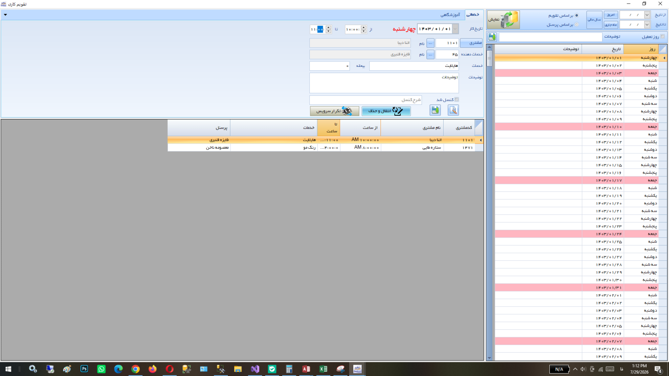669x376 pixels.
Task: Open the تا تاریخ date dropdown
Action: (647, 25)
